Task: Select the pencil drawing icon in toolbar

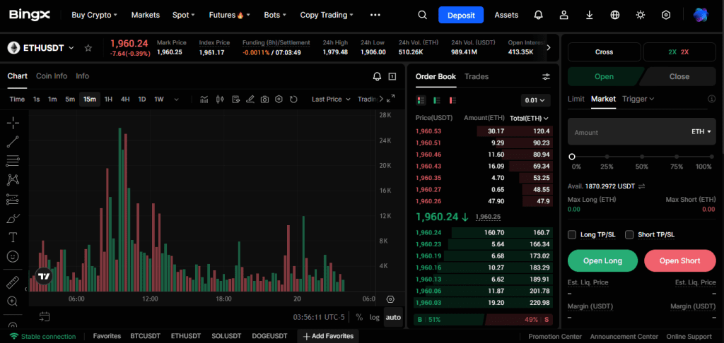Action: click(x=250, y=99)
